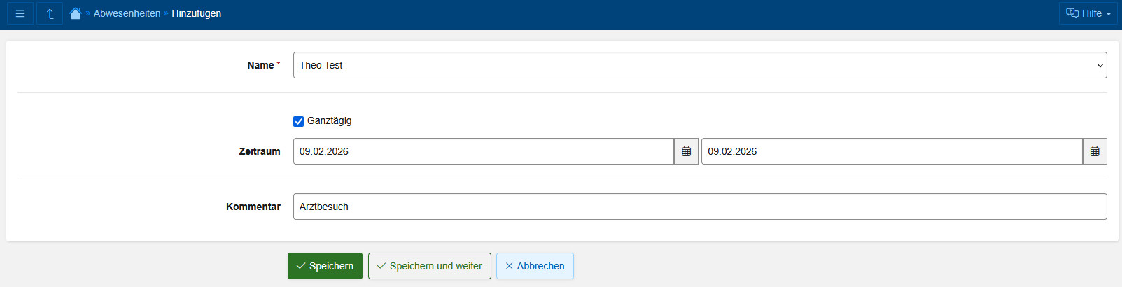Toggle all-day via the Ganztägig label
The height and width of the screenshot is (287, 1122).
pyautogui.click(x=330, y=120)
